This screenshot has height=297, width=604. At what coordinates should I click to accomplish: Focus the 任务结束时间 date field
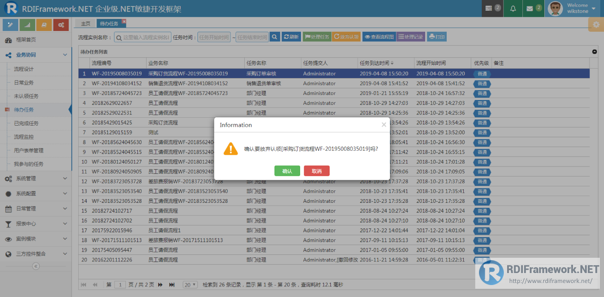point(252,37)
